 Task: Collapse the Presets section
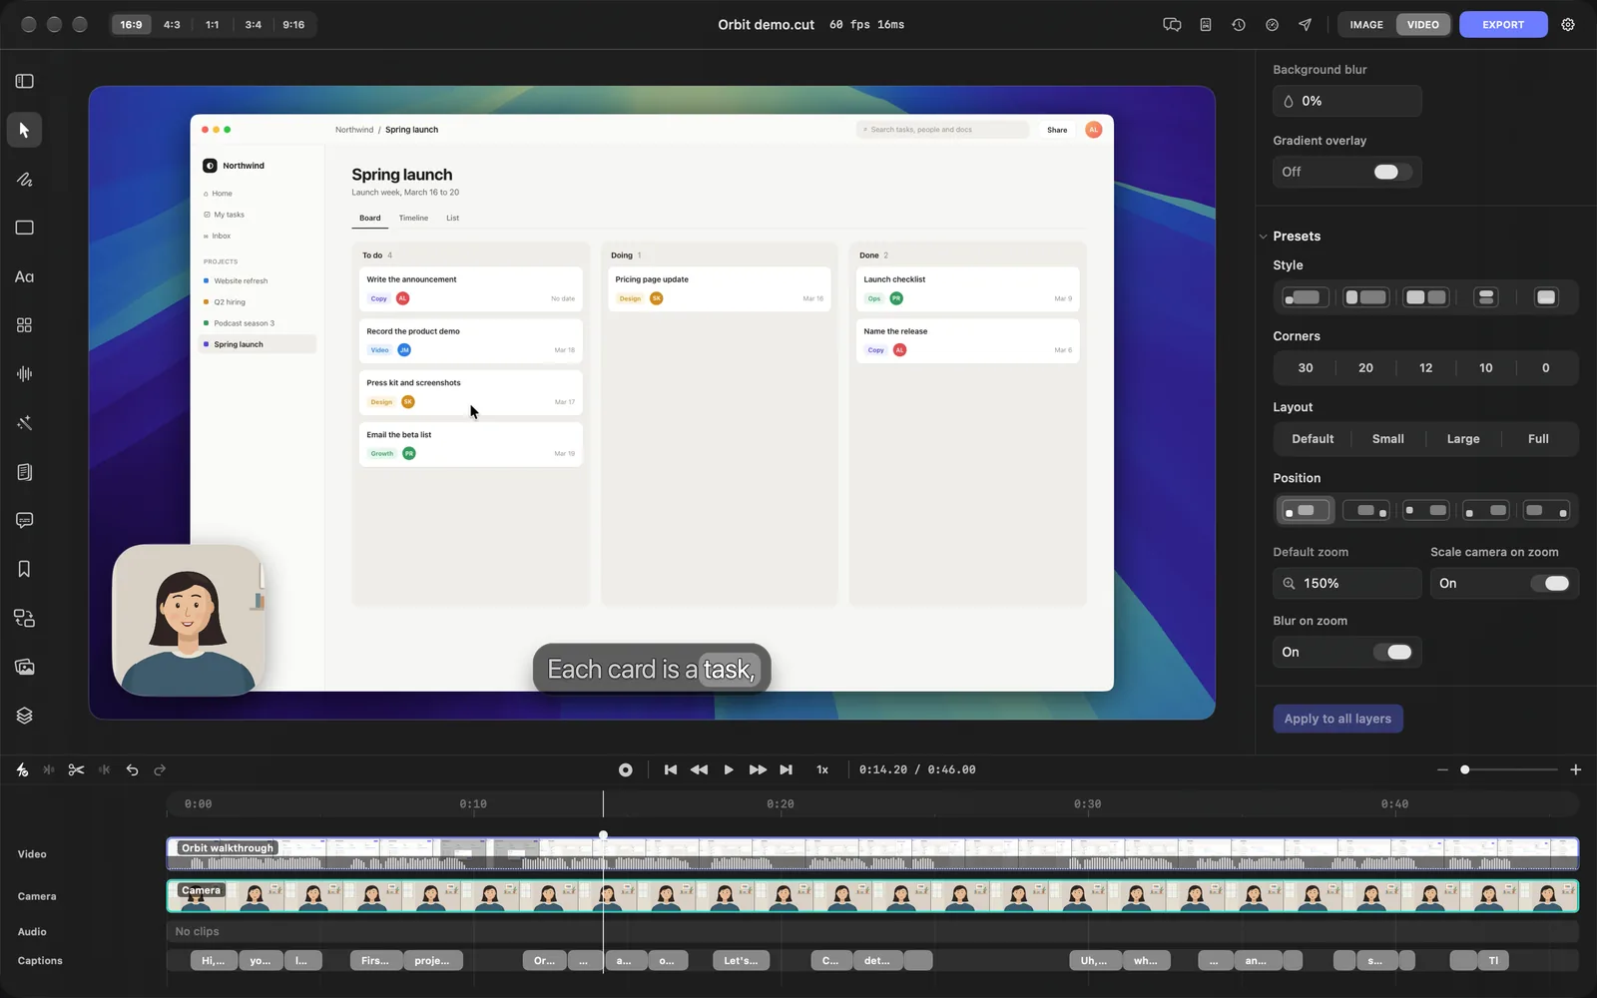[1263, 237]
